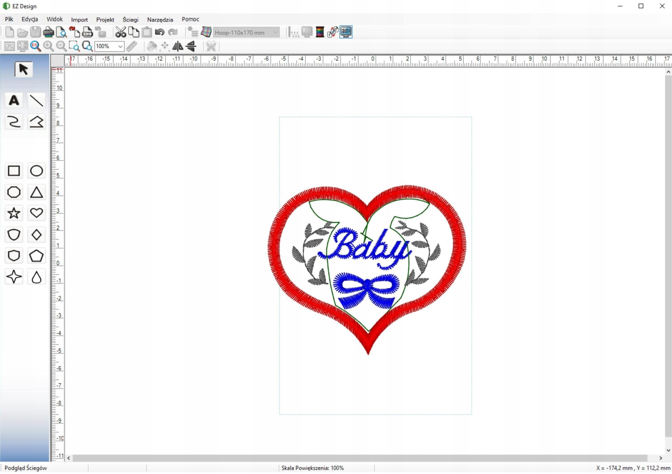Select the diamond shape
The width and height of the screenshot is (672, 474).
tap(36, 235)
